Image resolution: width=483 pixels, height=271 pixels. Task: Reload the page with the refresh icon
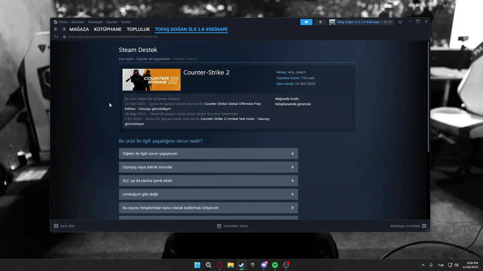click(x=56, y=37)
